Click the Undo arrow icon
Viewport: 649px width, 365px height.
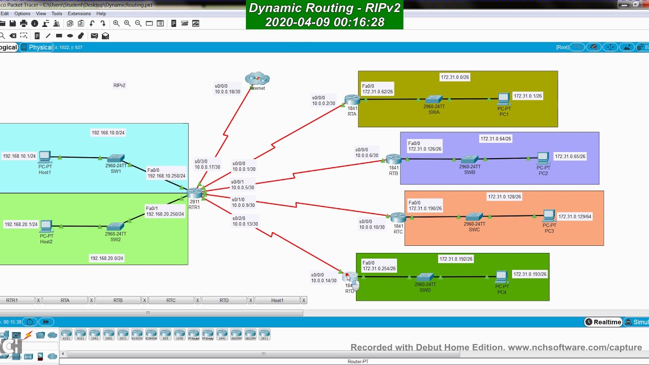92,23
